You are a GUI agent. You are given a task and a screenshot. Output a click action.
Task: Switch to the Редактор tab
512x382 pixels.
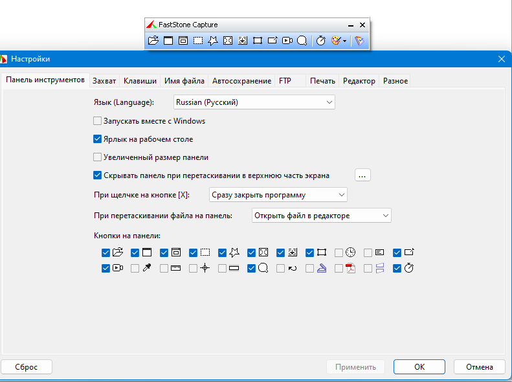click(359, 81)
